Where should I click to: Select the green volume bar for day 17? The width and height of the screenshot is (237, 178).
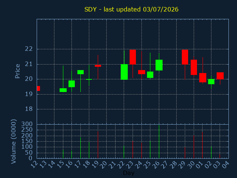[x=81, y=148]
